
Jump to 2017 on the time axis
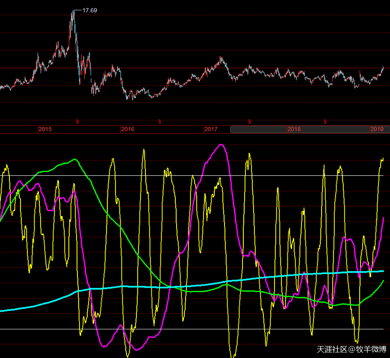[210, 129]
